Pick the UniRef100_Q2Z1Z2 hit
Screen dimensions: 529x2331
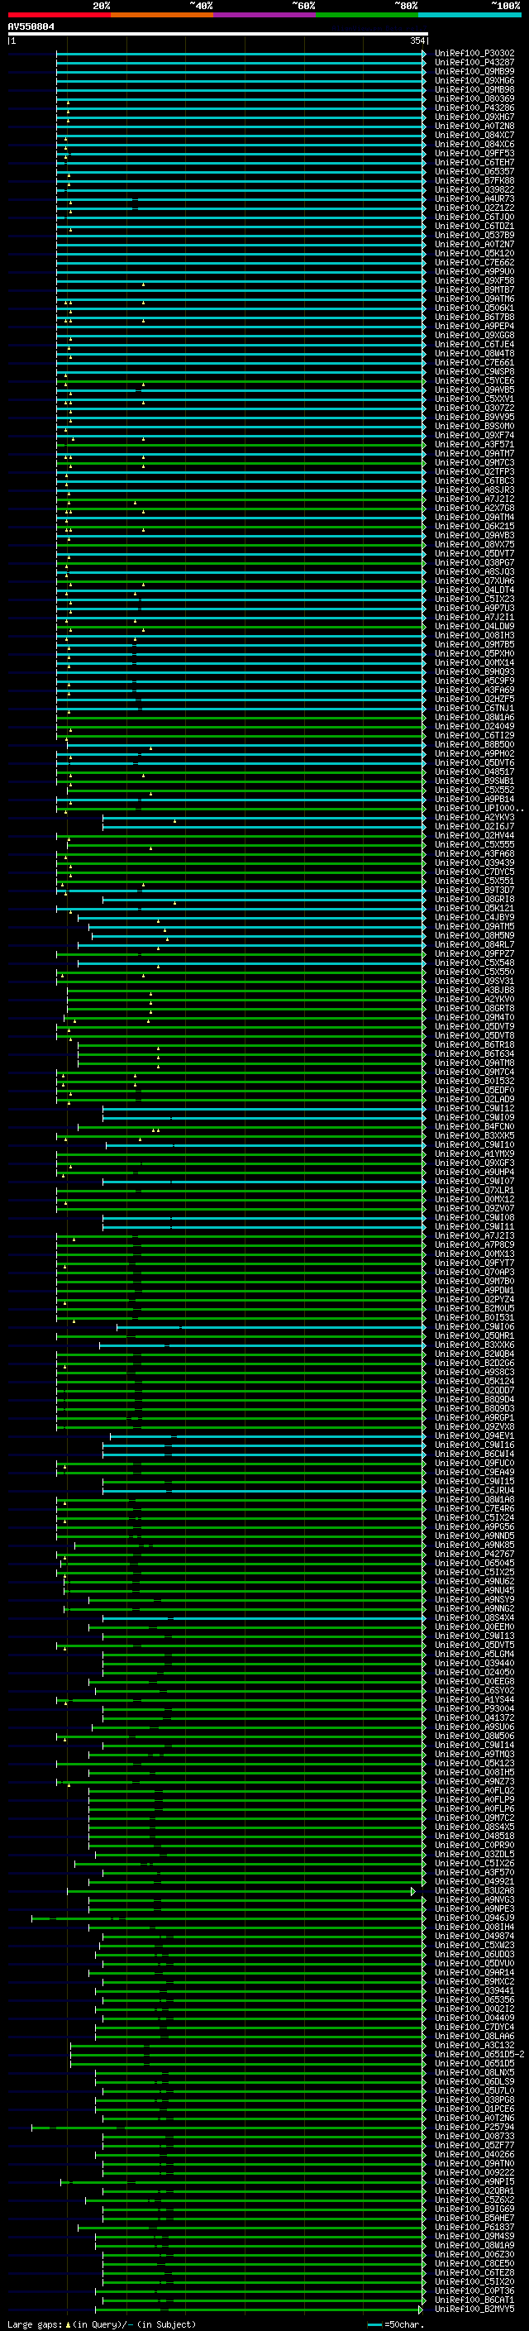click(474, 208)
